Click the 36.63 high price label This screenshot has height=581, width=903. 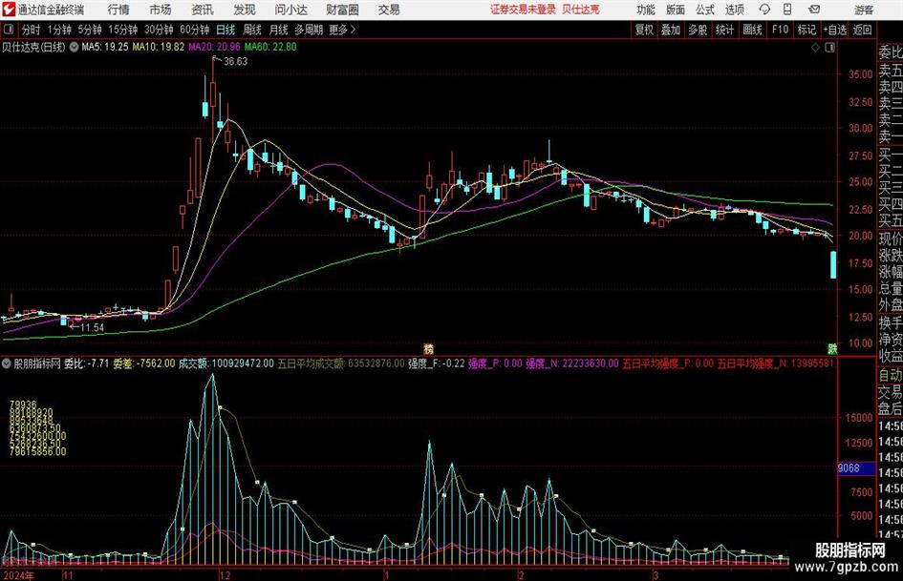[x=235, y=62]
